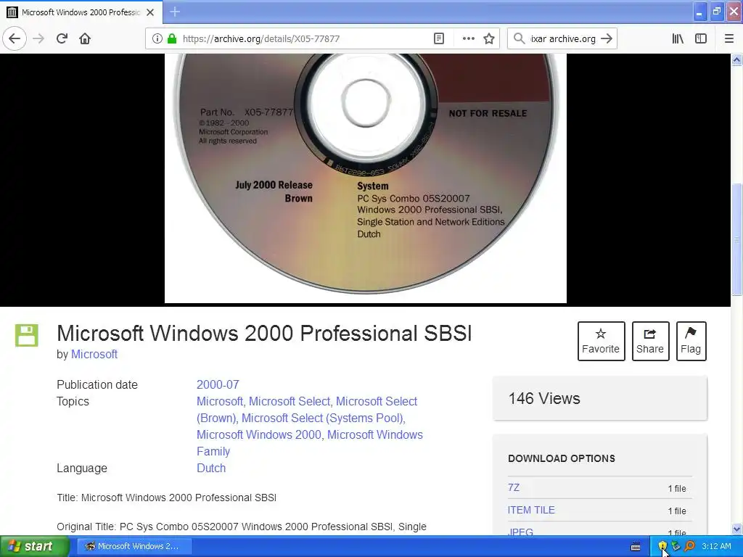Image resolution: width=743 pixels, height=557 pixels.
Task: Click the vertical scrollbar thumb
Action: (x=737, y=239)
